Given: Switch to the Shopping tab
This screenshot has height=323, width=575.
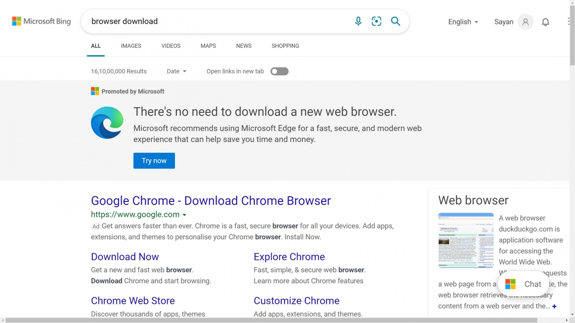Looking at the screenshot, I should [x=285, y=46].
